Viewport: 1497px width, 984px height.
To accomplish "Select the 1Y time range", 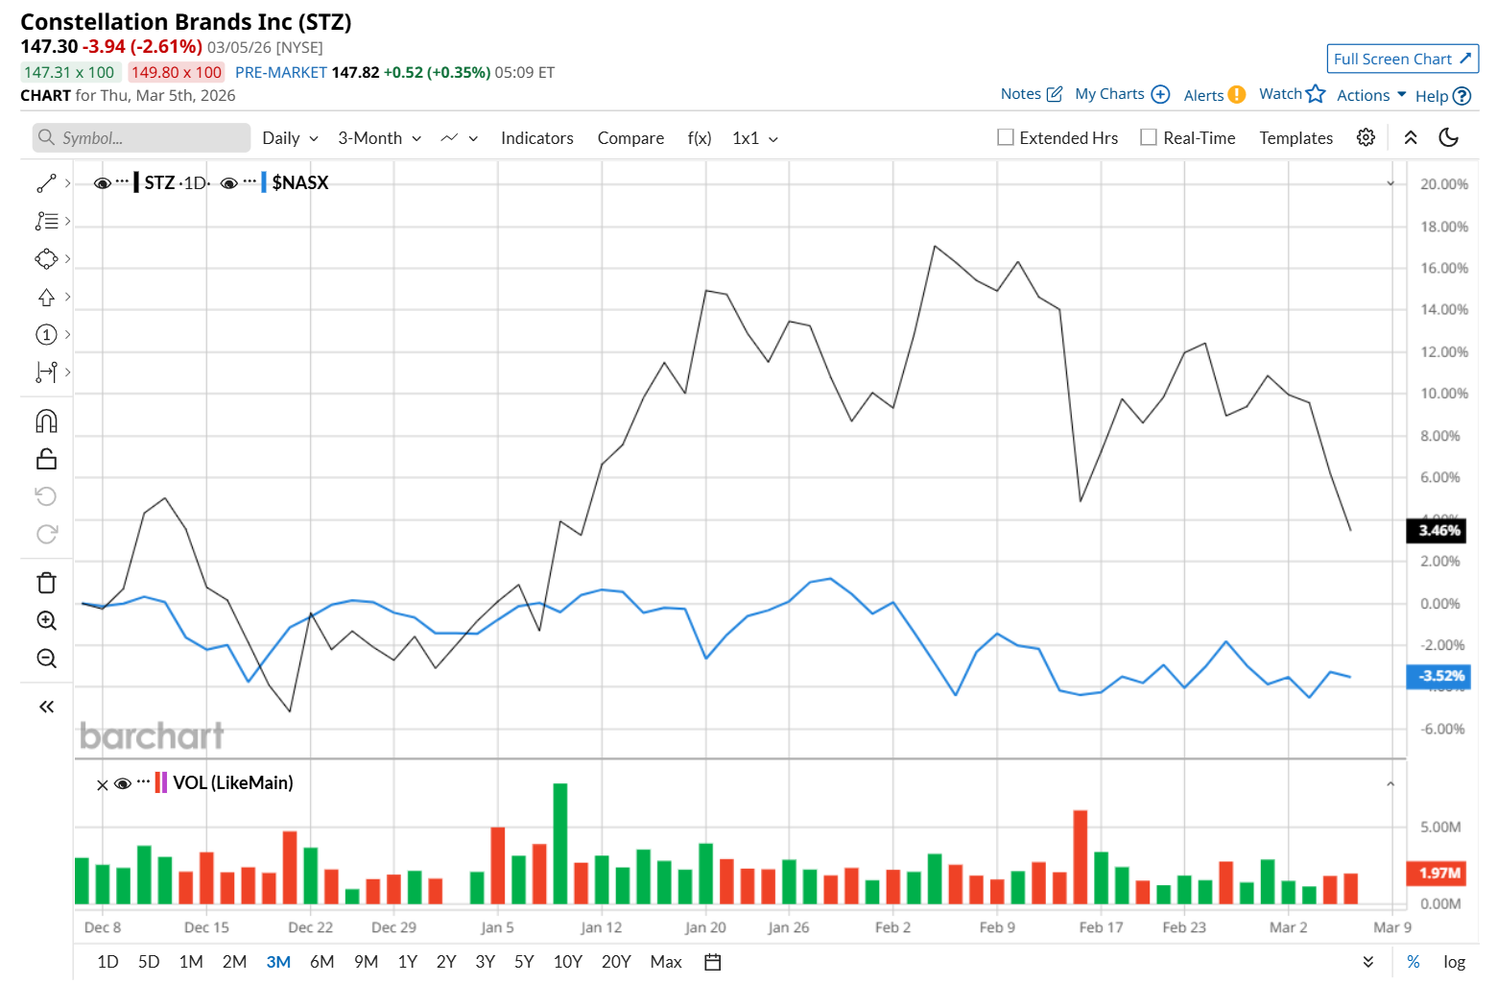I will click(x=408, y=962).
